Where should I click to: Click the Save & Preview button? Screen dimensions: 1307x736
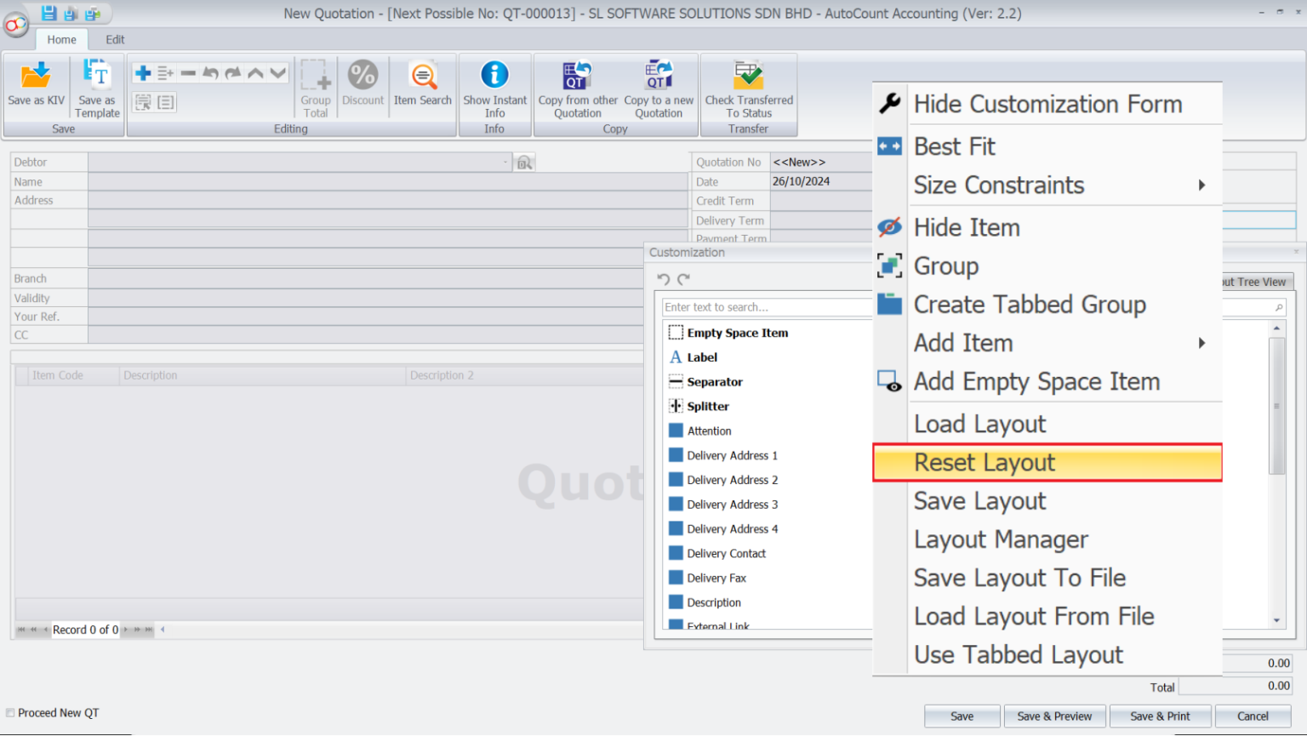point(1054,716)
